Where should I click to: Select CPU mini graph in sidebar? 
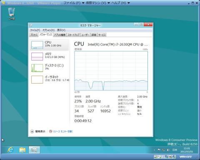tap(37, 45)
